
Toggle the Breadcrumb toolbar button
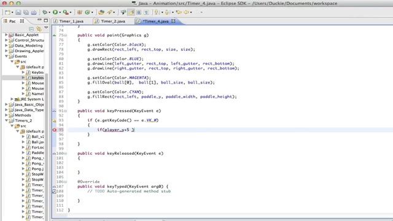pos(123,12)
